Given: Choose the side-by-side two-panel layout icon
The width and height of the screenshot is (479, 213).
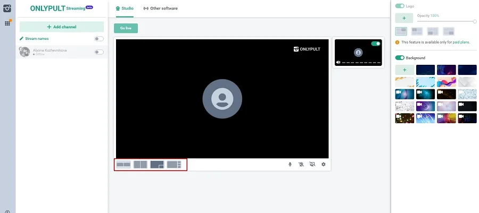Looking at the screenshot, I should coord(140,165).
